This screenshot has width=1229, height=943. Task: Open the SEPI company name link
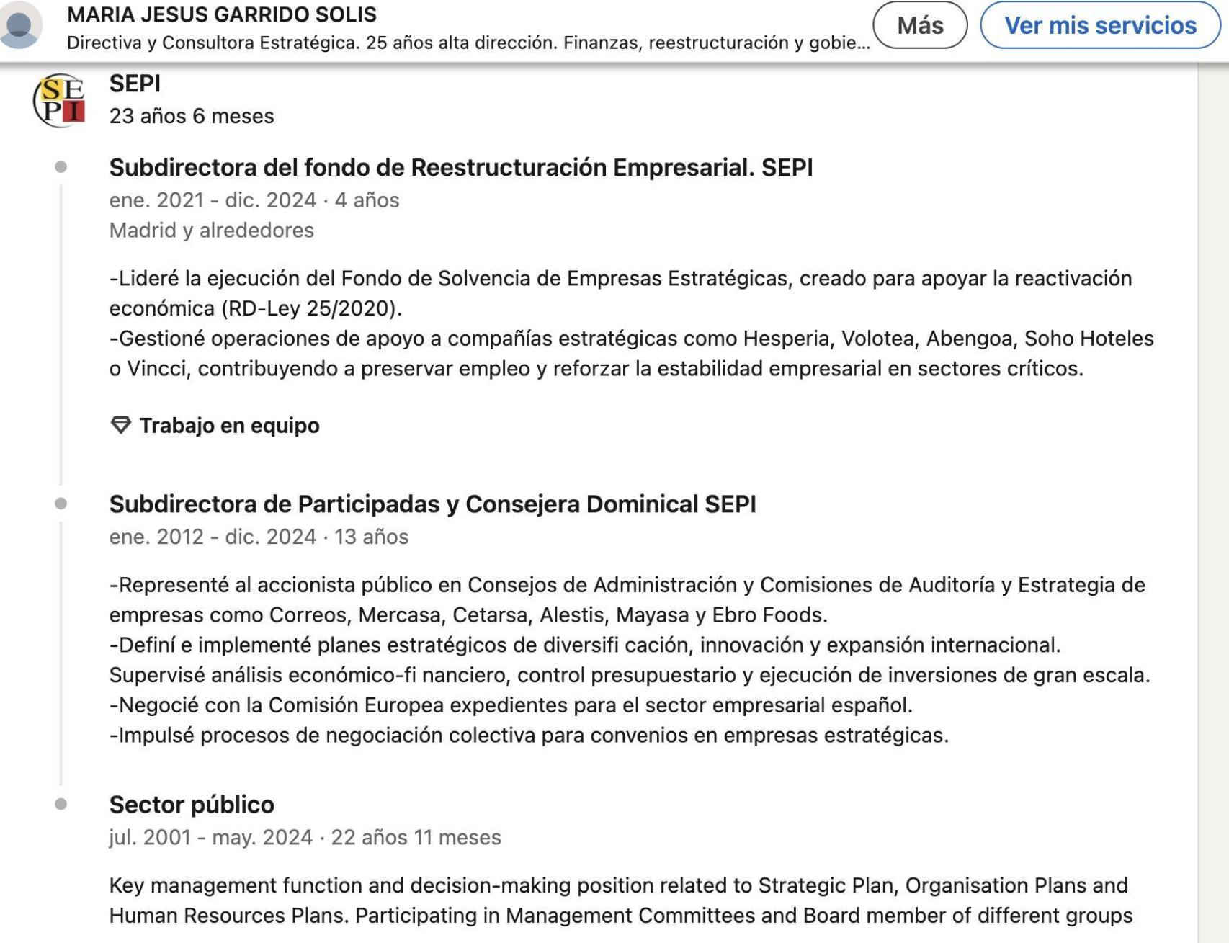(x=135, y=84)
